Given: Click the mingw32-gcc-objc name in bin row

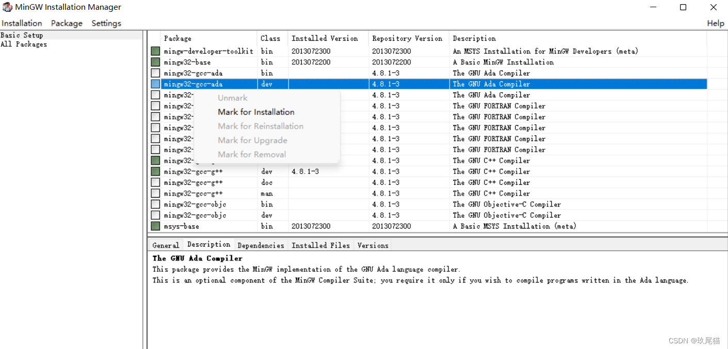Looking at the screenshot, I should point(195,204).
